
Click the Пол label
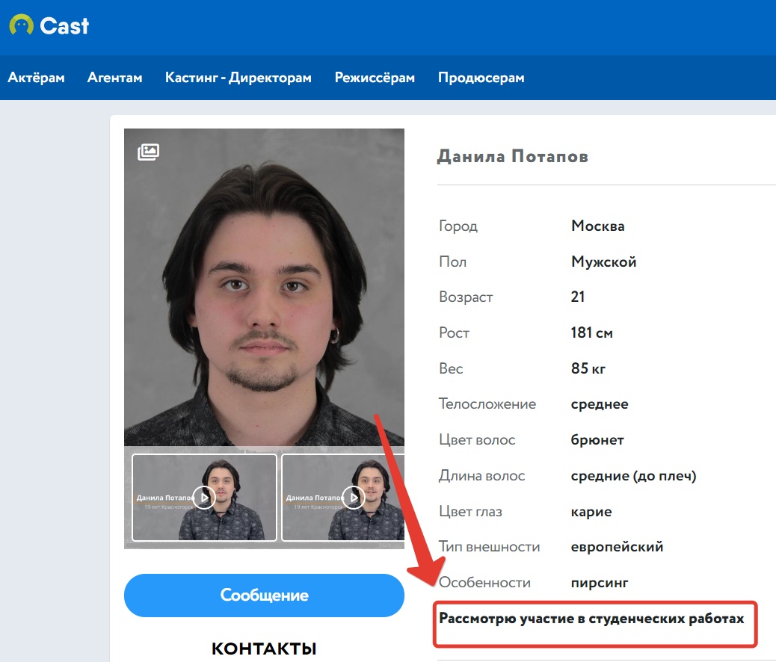pos(453,262)
